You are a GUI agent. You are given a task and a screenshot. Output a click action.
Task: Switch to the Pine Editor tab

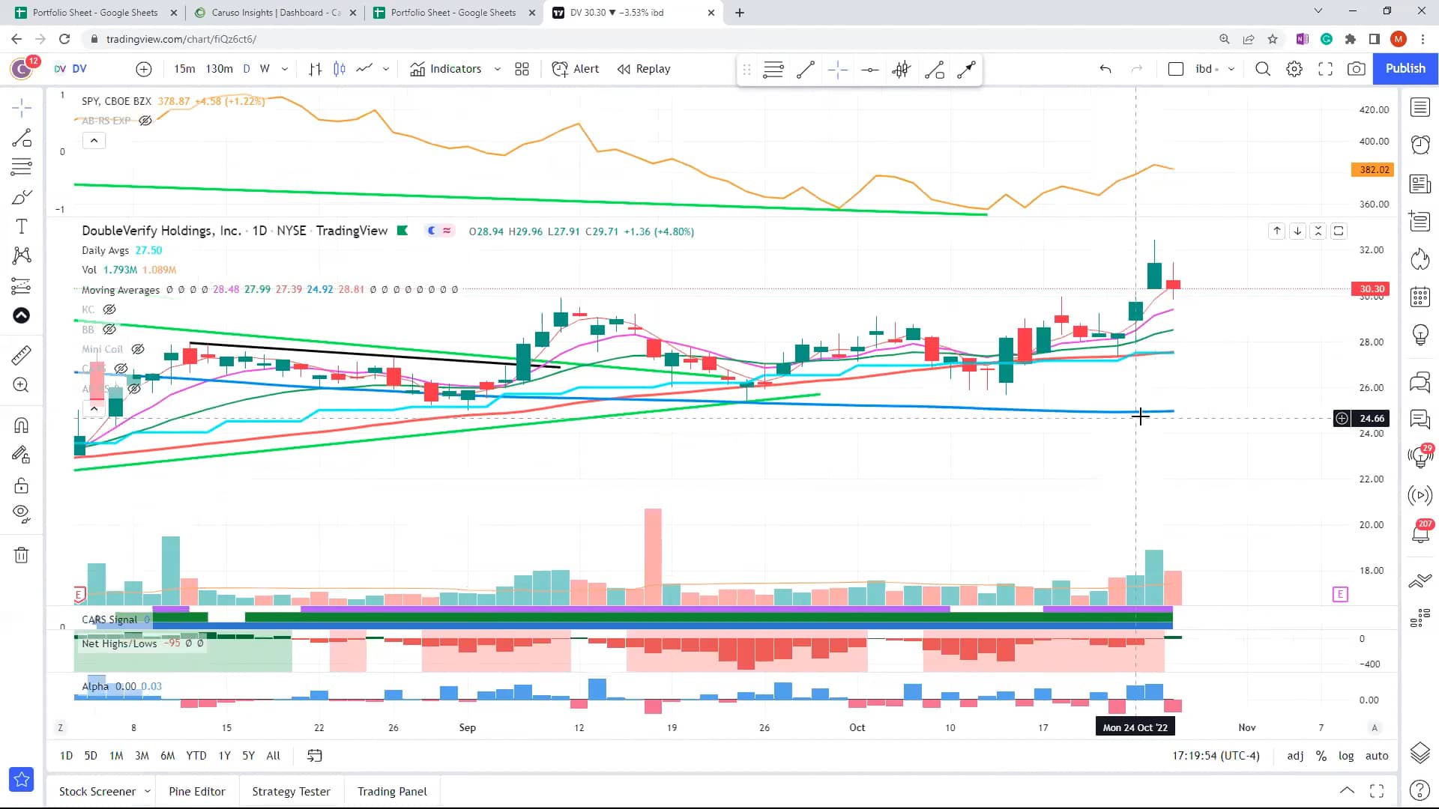point(196,791)
